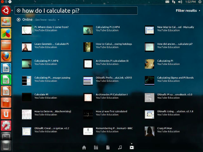Open thumbnail for Calculating Pi 2.MP4
The width and height of the screenshot is (203, 152).
pos(88,30)
